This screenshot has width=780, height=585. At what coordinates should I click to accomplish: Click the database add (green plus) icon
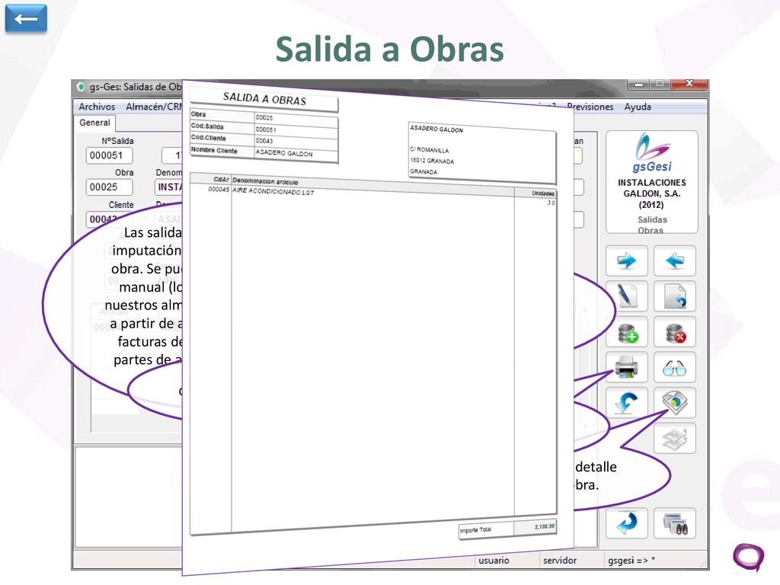(626, 332)
